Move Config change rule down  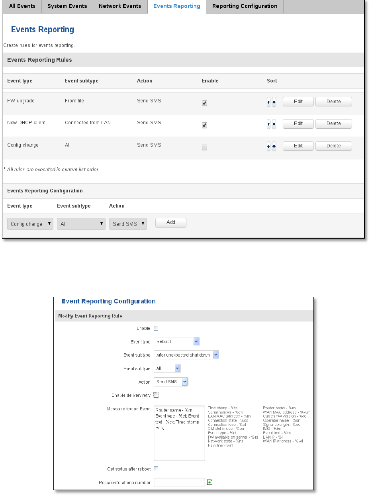click(x=274, y=146)
